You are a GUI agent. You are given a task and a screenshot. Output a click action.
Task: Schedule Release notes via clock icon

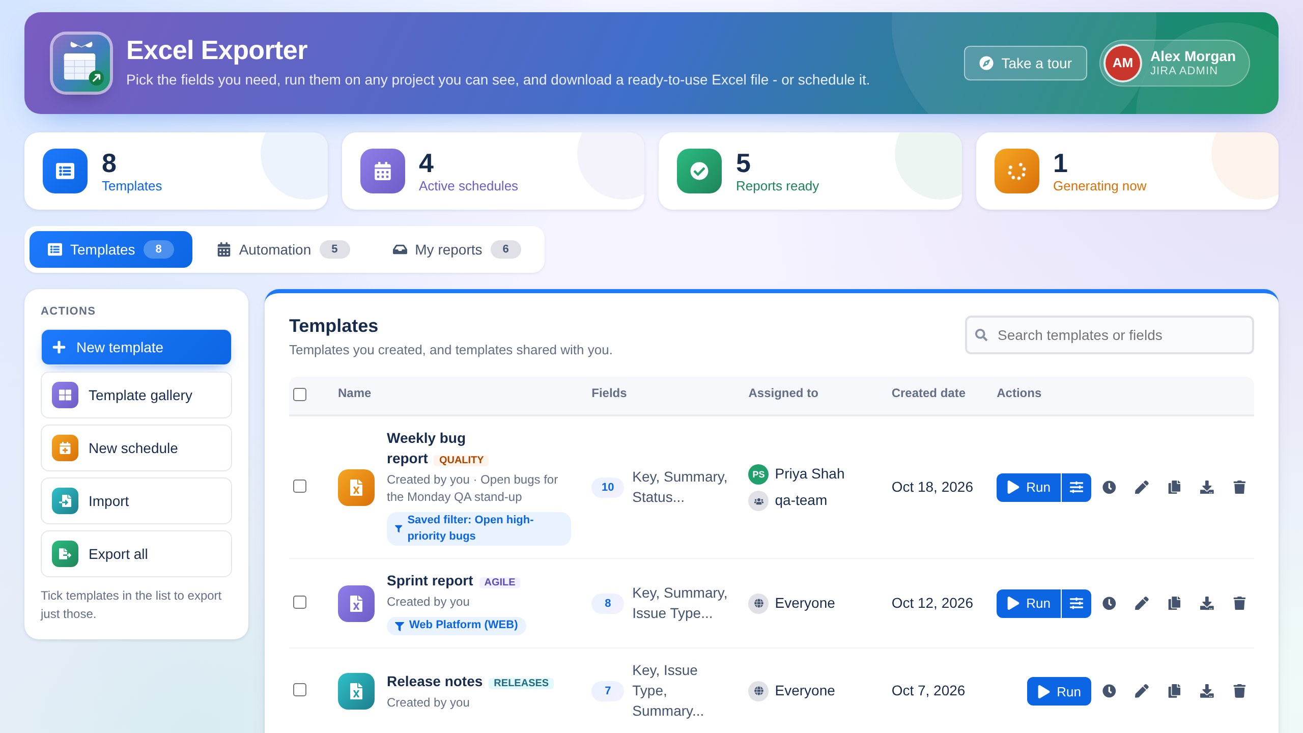pos(1109,691)
